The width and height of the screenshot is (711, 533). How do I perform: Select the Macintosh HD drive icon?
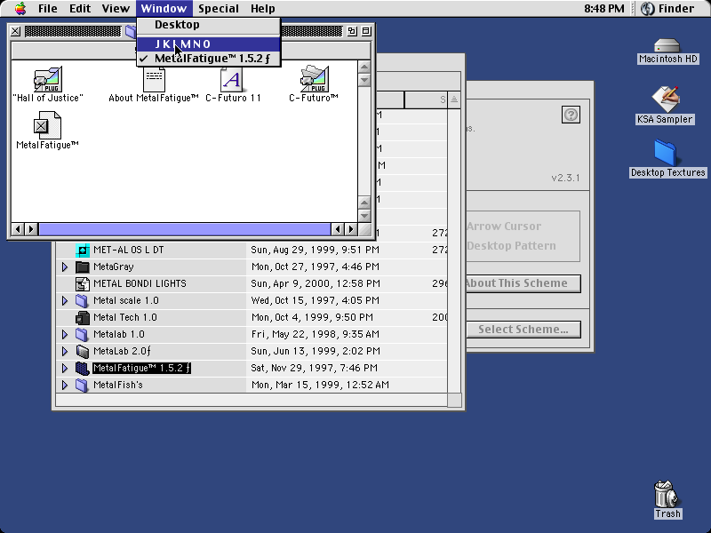667,46
